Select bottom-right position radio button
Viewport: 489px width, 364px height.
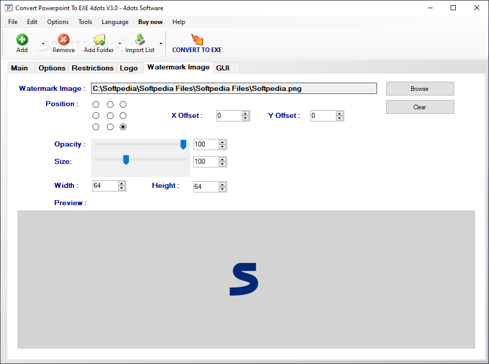123,127
